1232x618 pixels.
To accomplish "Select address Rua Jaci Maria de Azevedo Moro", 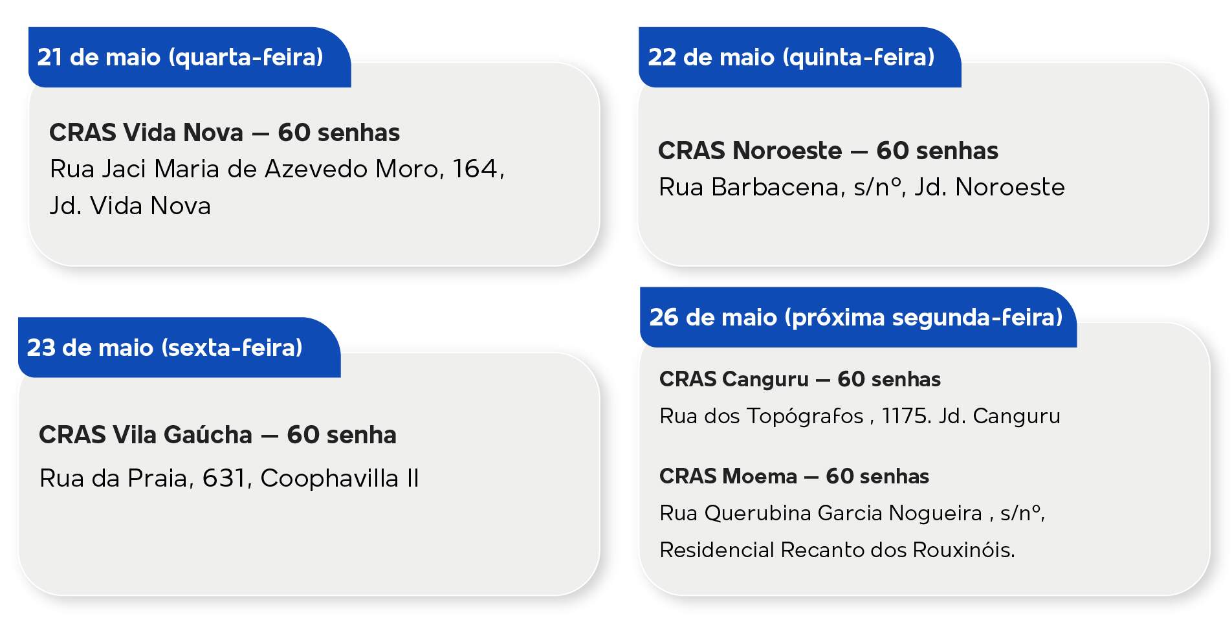I will point(277,169).
